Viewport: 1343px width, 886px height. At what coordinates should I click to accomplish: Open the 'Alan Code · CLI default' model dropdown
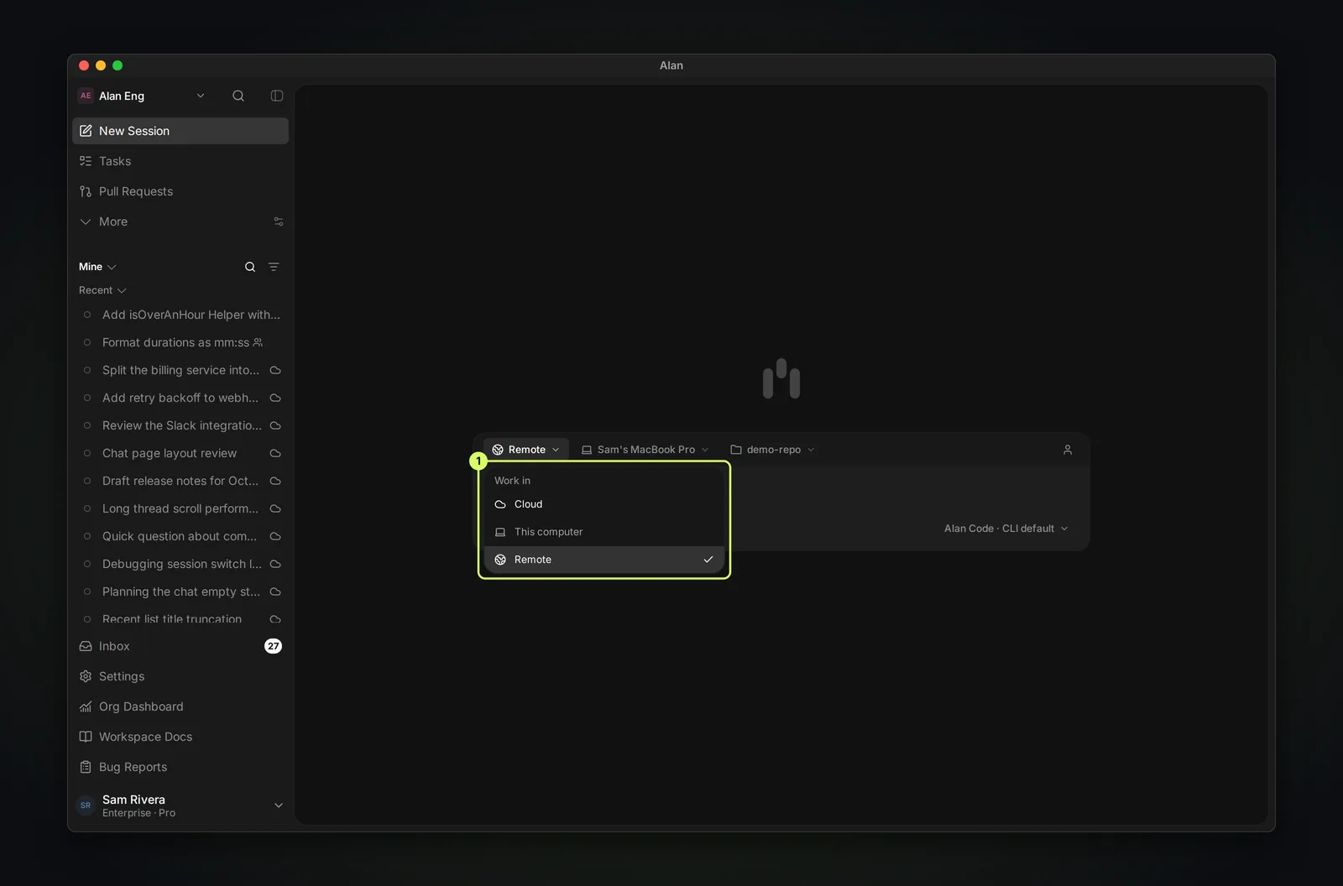(x=1006, y=529)
